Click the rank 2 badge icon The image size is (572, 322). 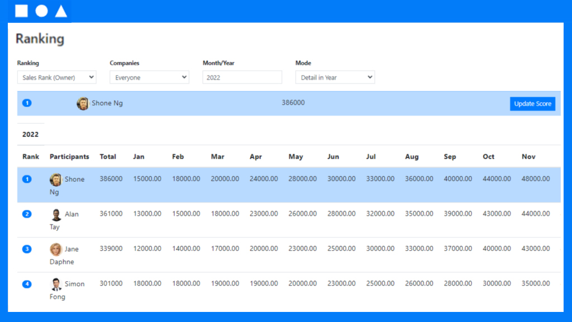[27, 214]
